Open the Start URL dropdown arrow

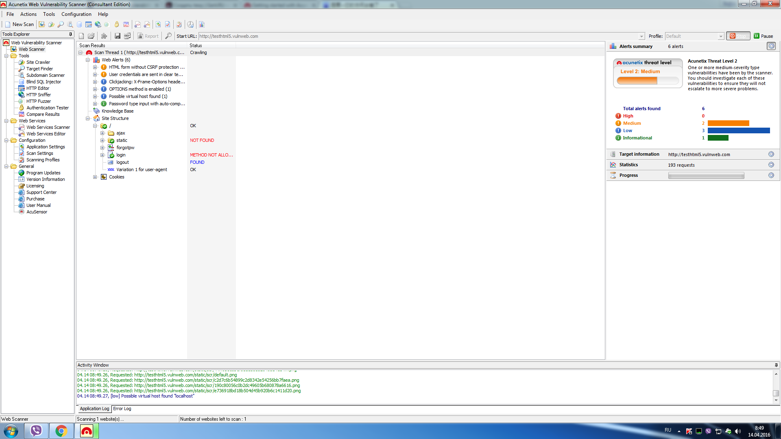click(641, 37)
